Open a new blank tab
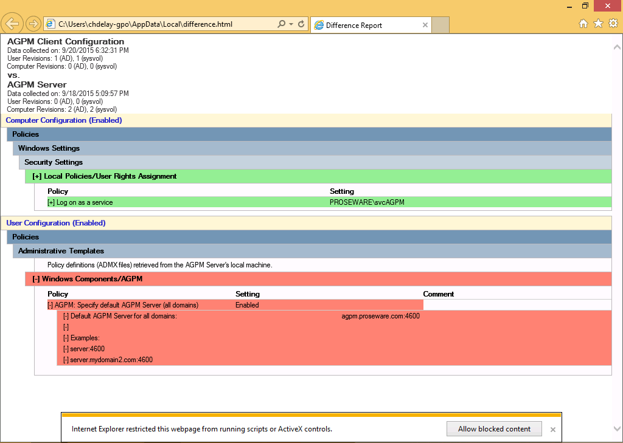Image resolution: width=623 pixels, height=443 pixels. 440,25
